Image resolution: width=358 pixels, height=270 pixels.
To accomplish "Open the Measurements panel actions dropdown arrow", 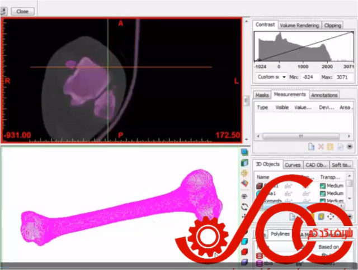I will click(350, 146).
